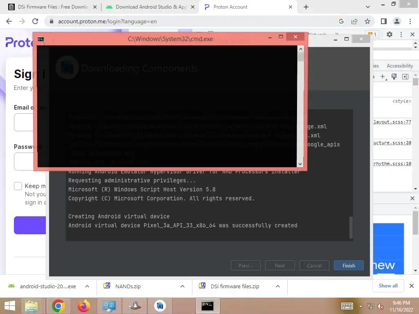Image resolution: width=419 pixels, height=314 pixels.
Task: Open Windows Start menu
Action: [x=10, y=306]
